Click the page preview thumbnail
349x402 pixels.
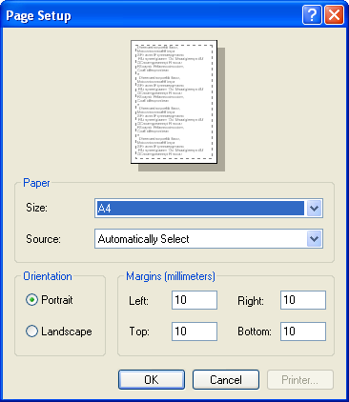(x=174, y=102)
